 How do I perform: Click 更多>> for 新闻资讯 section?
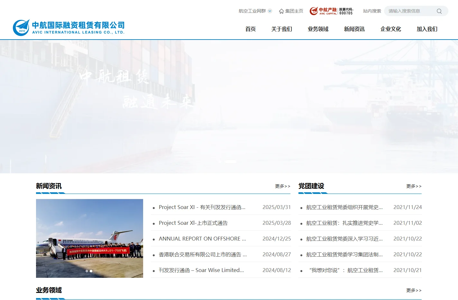(x=283, y=186)
